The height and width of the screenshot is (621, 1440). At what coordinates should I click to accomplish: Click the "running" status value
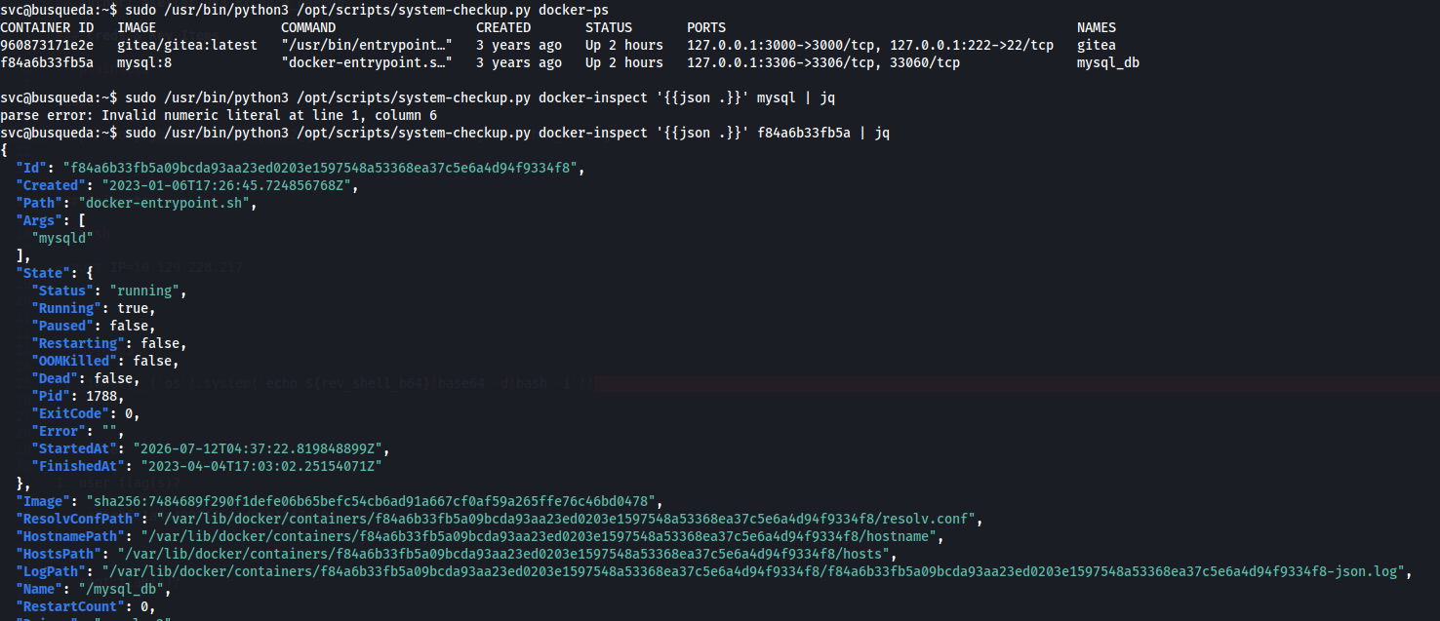pos(144,291)
